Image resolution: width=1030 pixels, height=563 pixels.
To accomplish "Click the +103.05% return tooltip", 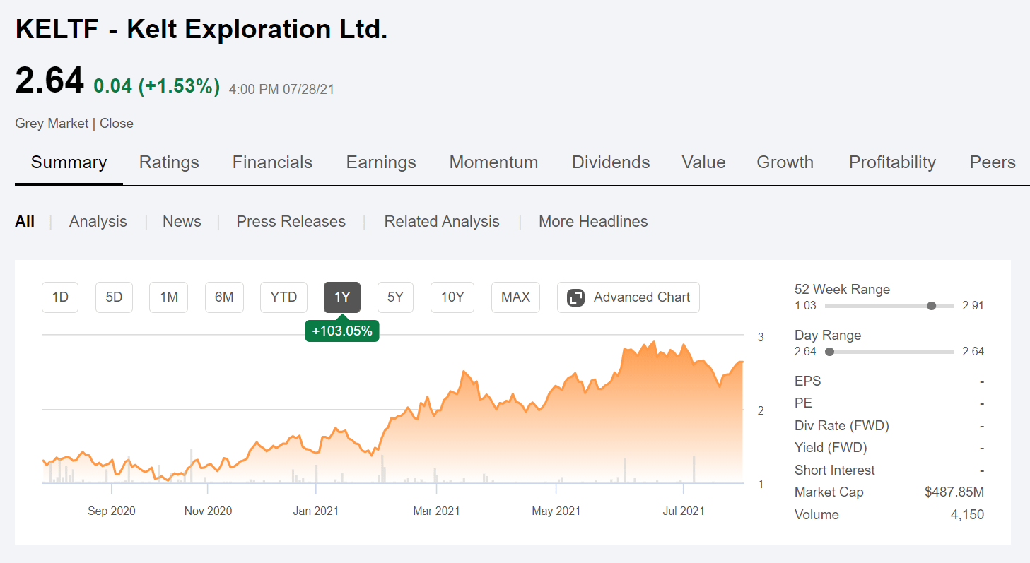I will point(341,331).
